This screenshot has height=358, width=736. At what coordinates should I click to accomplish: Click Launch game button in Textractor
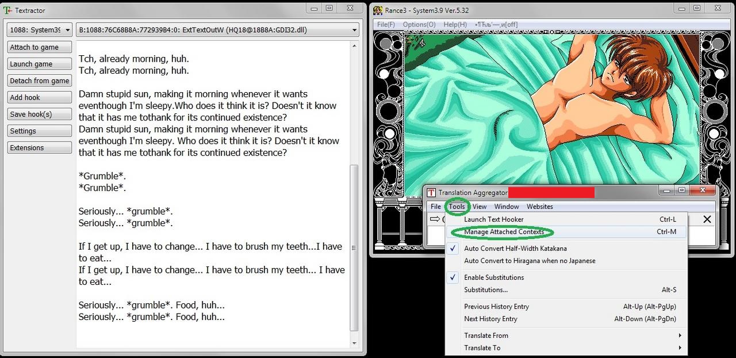[x=40, y=64]
